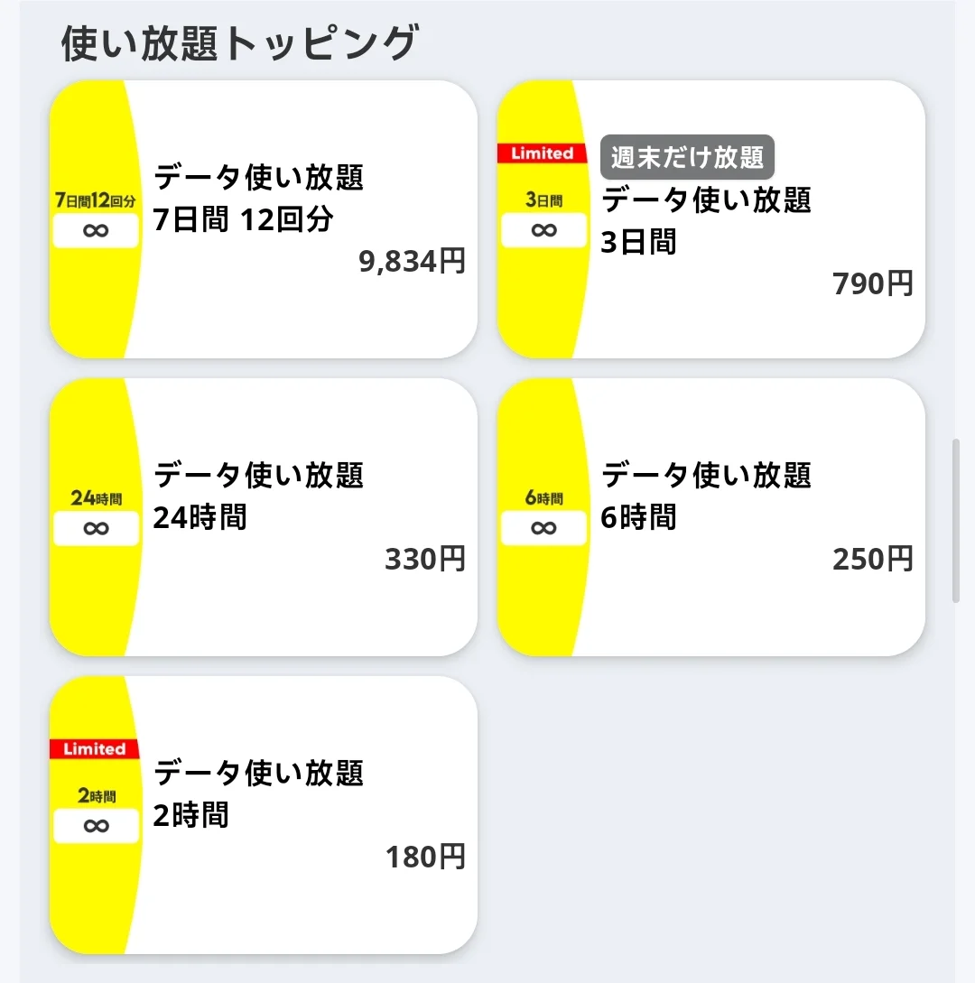The image size is (975, 983).
Task: Click the 790円 price
Action: [872, 283]
